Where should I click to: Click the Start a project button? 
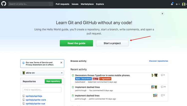[112, 43]
